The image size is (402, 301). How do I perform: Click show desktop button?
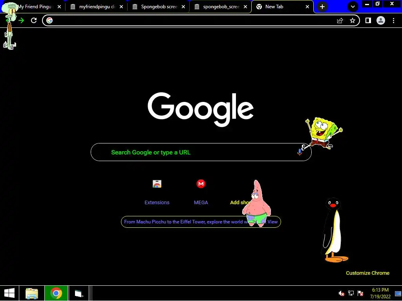398,293
